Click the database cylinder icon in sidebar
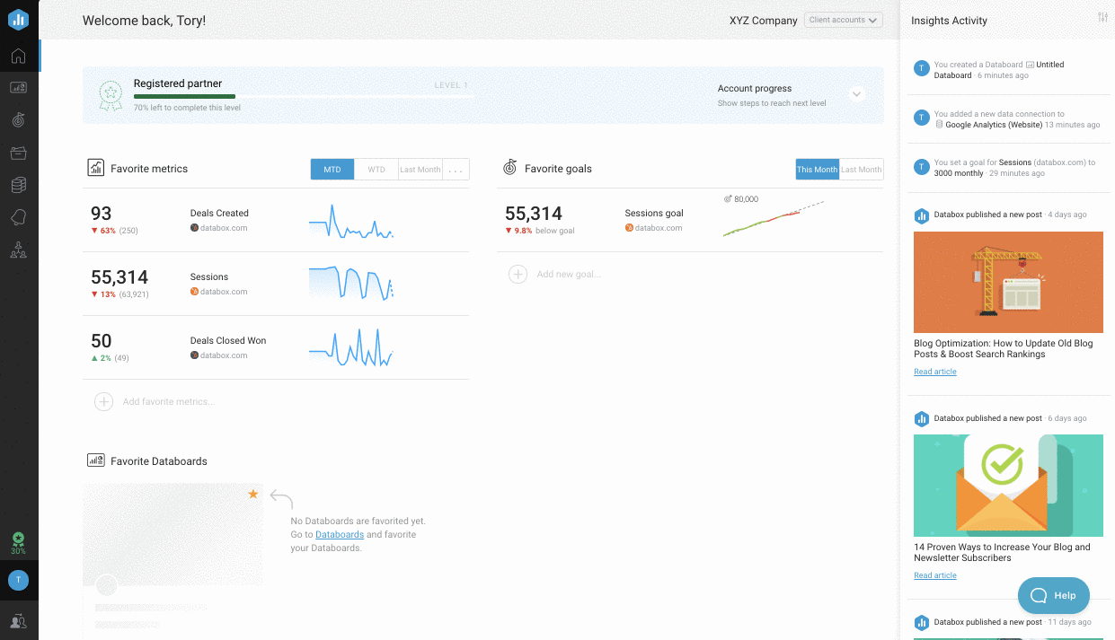This screenshot has height=640, width=1115. click(x=18, y=185)
